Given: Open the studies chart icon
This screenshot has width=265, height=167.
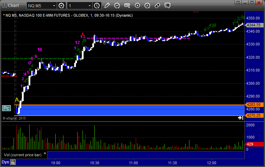Looking at the screenshot, I should (117, 6).
